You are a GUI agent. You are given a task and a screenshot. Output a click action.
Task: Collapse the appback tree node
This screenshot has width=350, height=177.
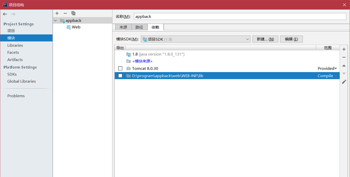pyautogui.click(x=56, y=20)
